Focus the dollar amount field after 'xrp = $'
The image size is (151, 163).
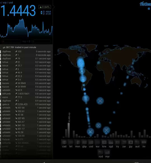pyautogui.click(x=41, y=41)
